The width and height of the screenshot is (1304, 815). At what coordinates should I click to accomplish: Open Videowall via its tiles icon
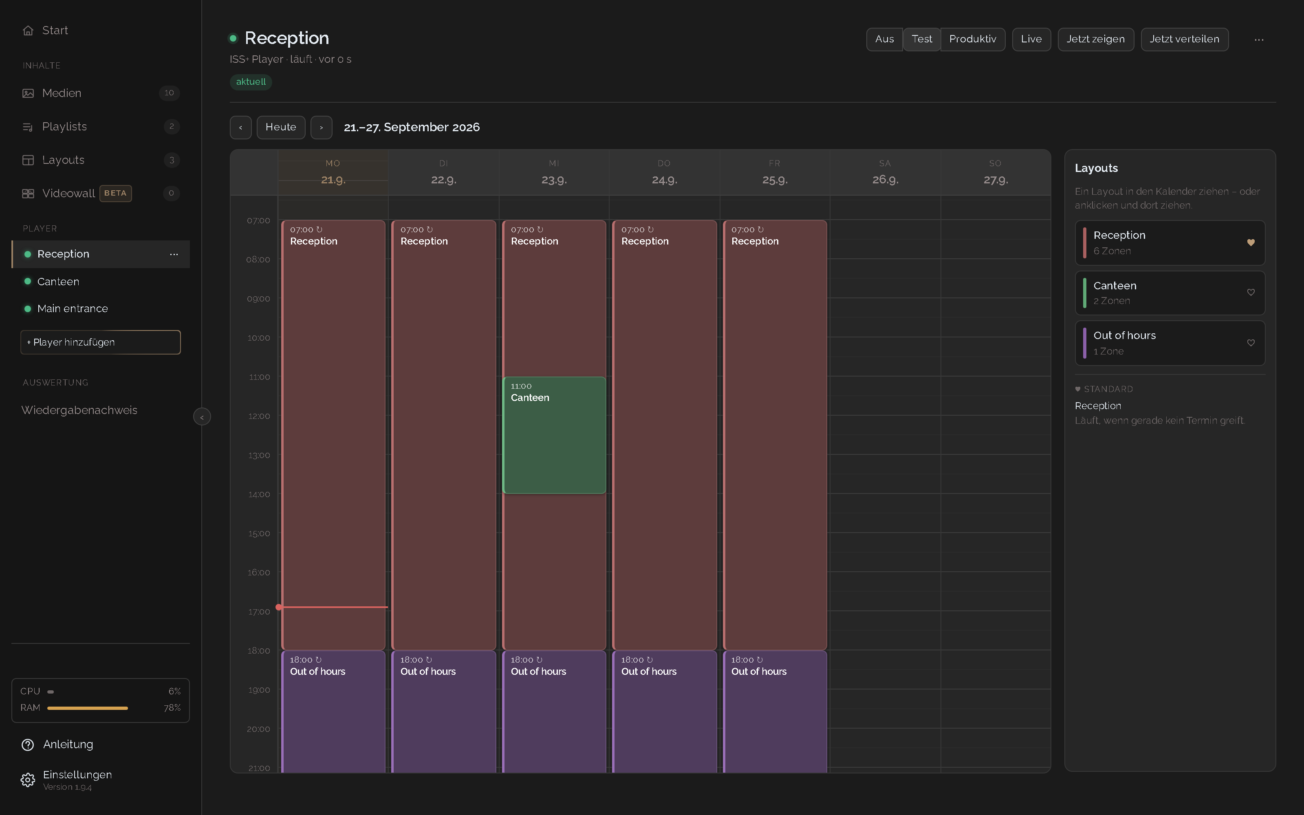pyautogui.click(x=28, y=194)
